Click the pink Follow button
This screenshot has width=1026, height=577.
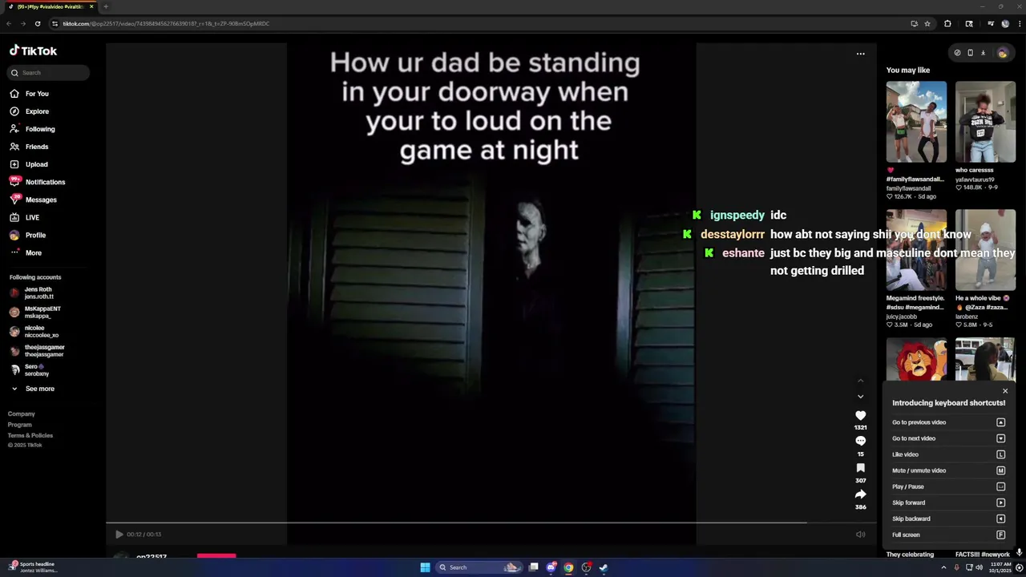(216, 555)
